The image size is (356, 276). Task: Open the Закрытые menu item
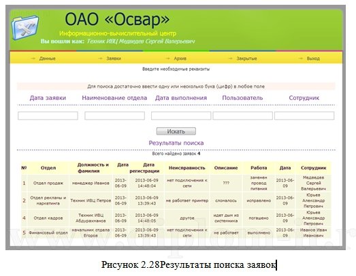click(246, 58)
